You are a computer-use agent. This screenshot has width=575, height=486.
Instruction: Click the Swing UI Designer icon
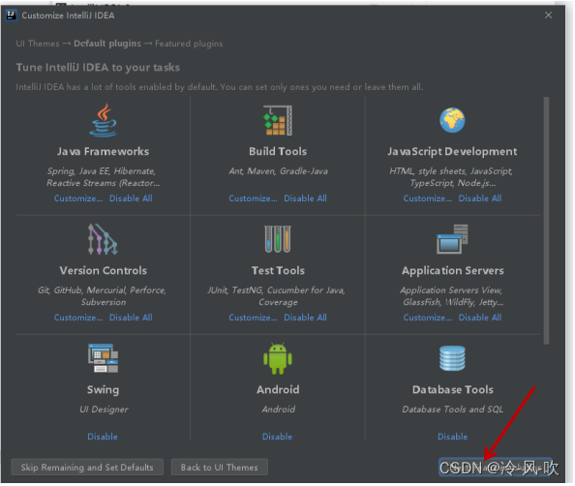(103, 358)
